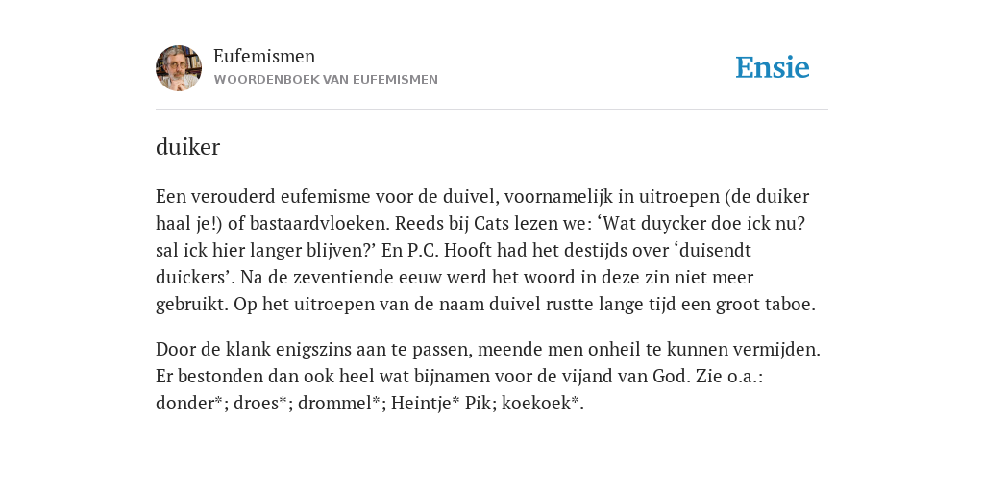Viewport: 984px width, 492px height.
Task: Open WOORDENBOEK VAN EUFEMISMEN subtitle link
Action: pyautogui.click(x=326, y=80)
